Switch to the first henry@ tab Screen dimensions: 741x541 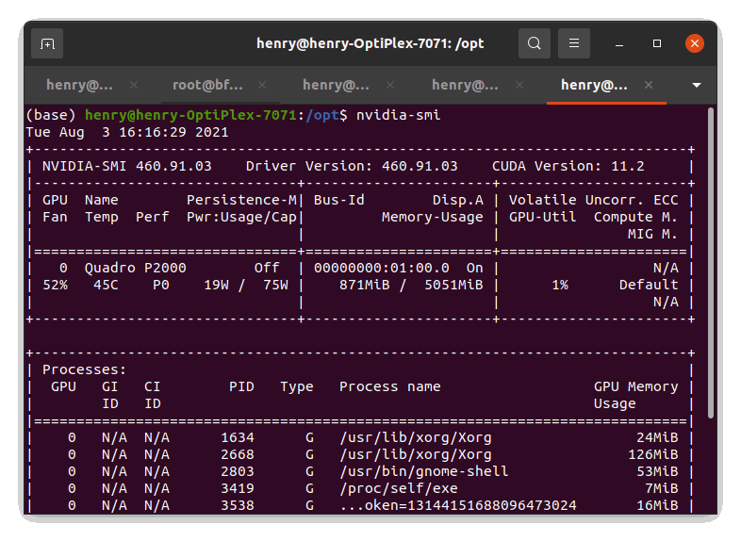(x=79, y=85)
